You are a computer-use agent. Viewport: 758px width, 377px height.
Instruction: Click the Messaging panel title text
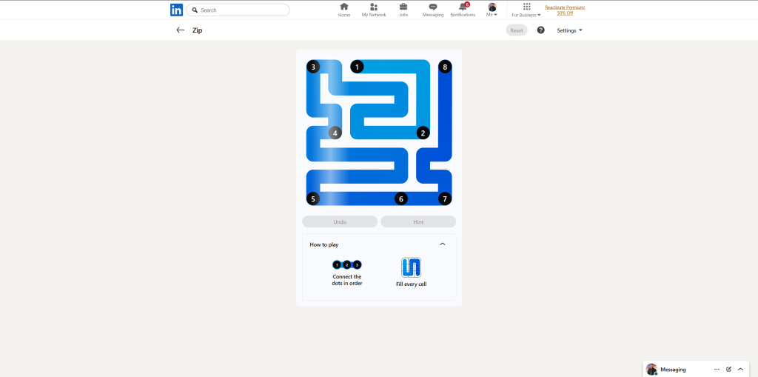673,370
